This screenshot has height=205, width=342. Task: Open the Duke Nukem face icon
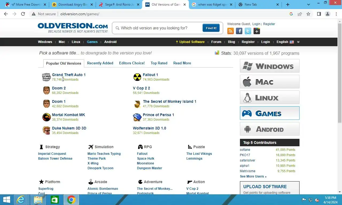point(46,131)
